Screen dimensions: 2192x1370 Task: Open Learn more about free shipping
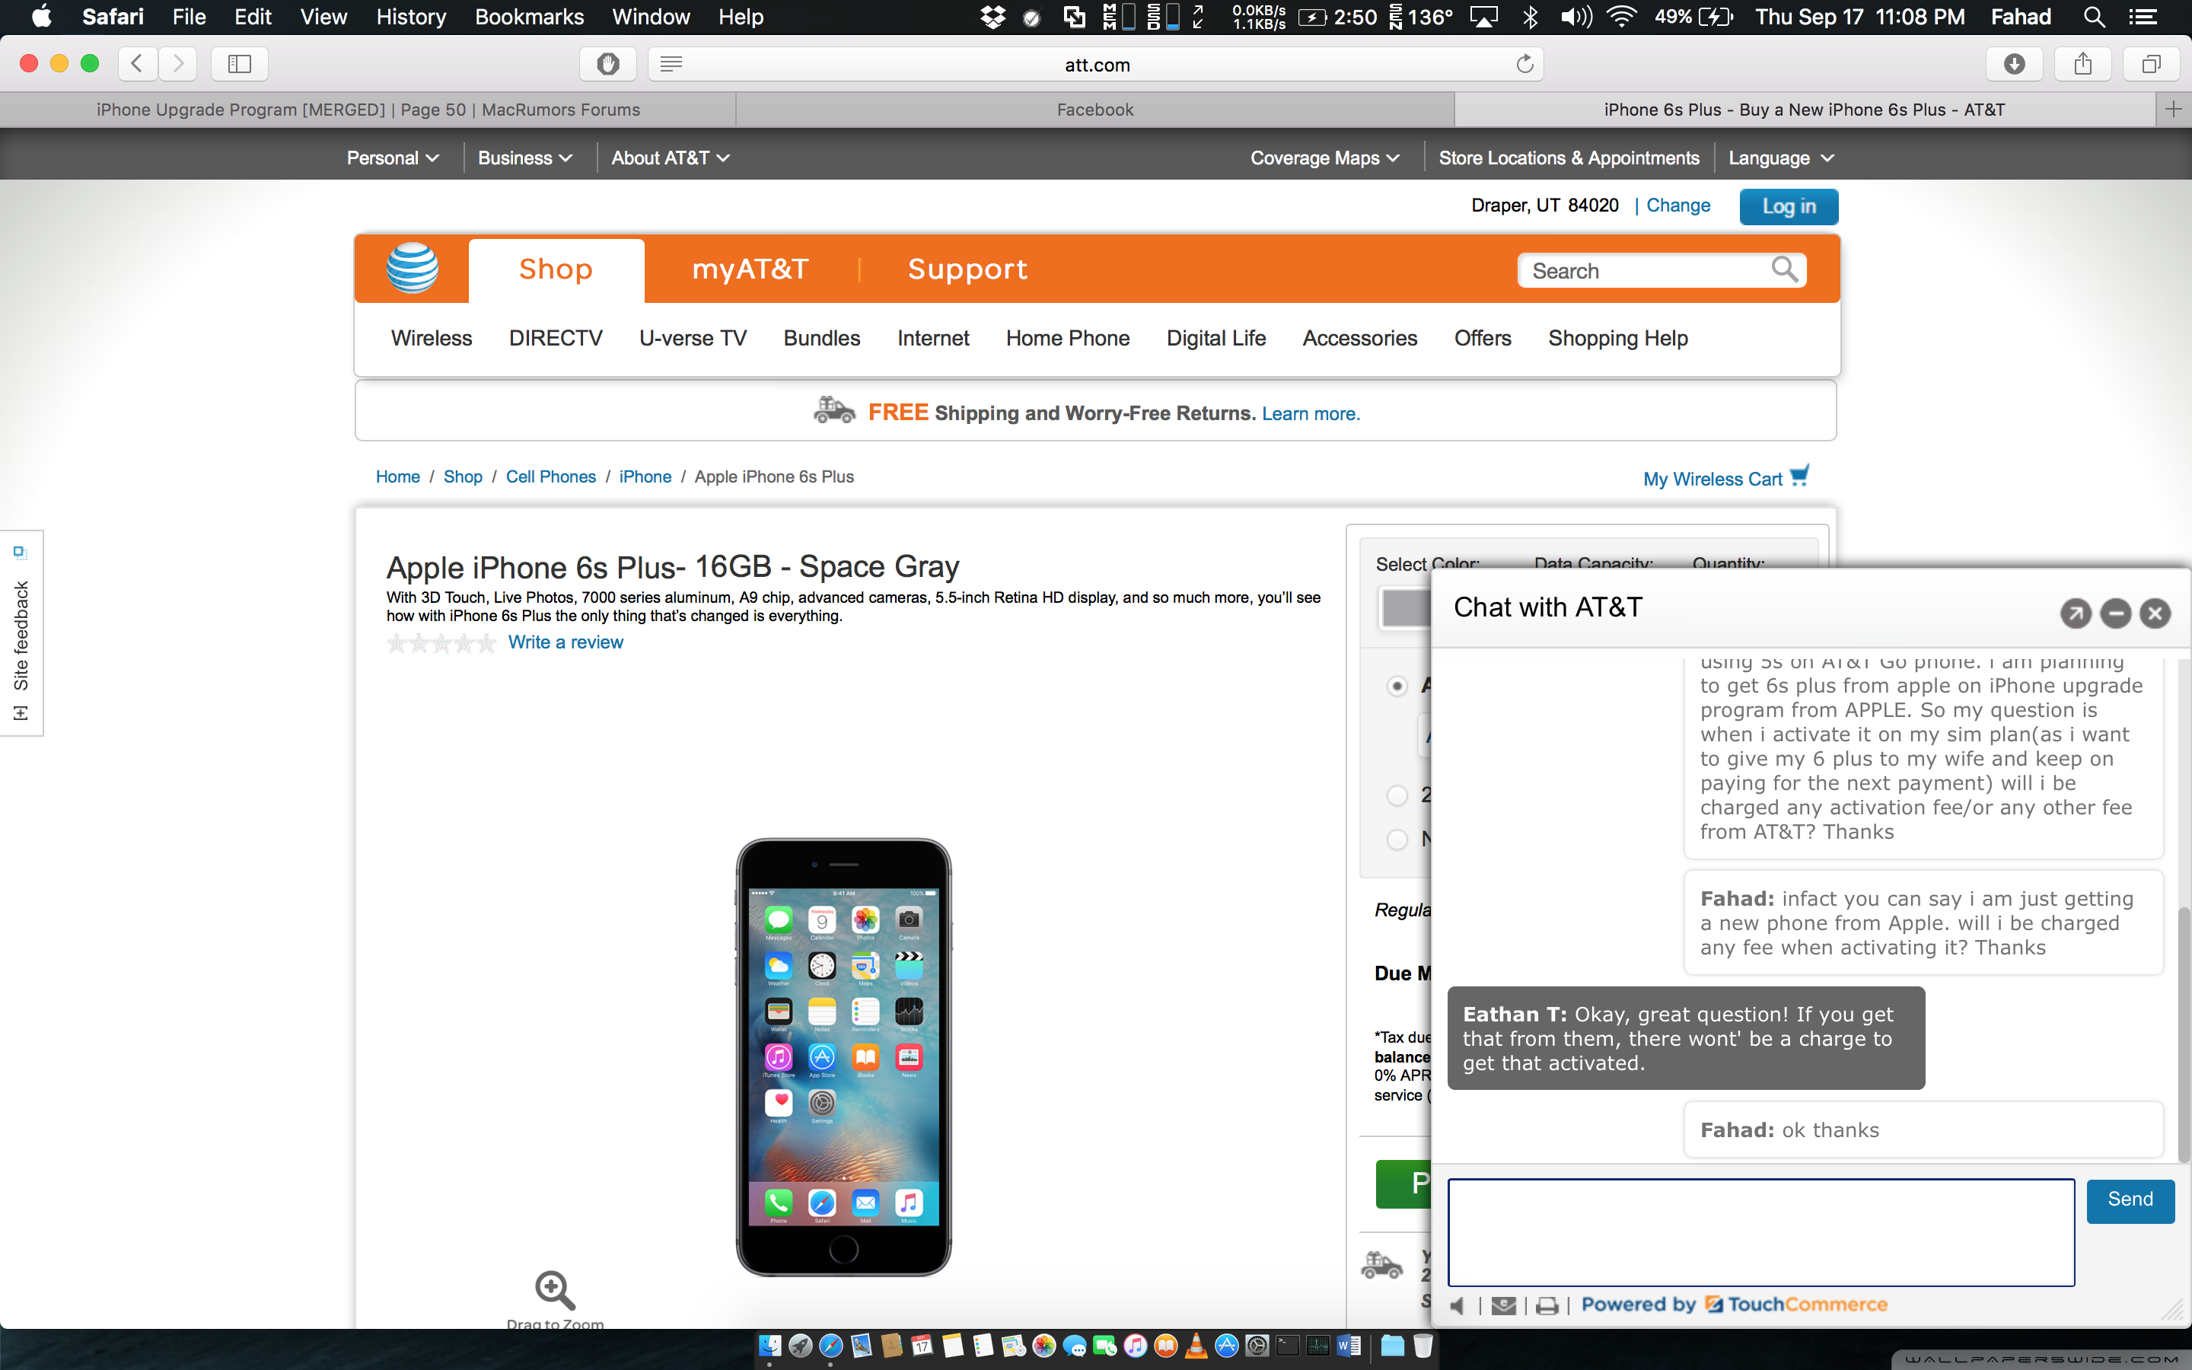pos(1311,414)
